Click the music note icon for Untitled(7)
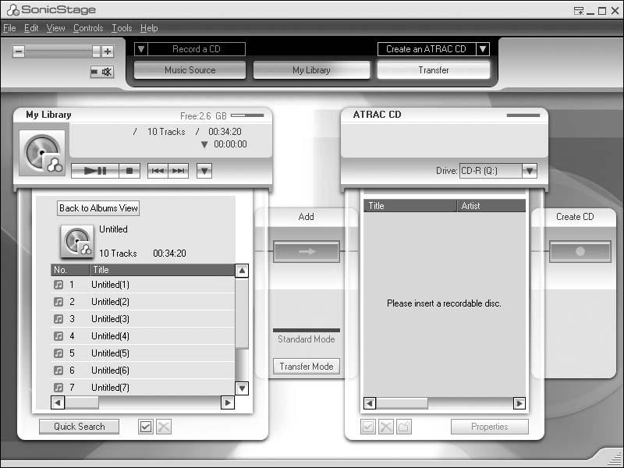Viewport: 624px width, 468px height. click(58, 387)
